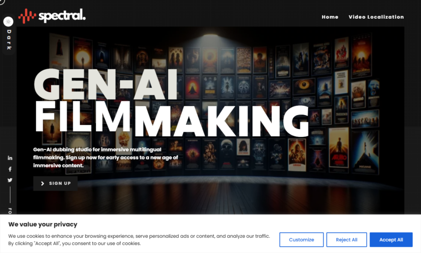Click the Spectral logo

tap(52, 16)
